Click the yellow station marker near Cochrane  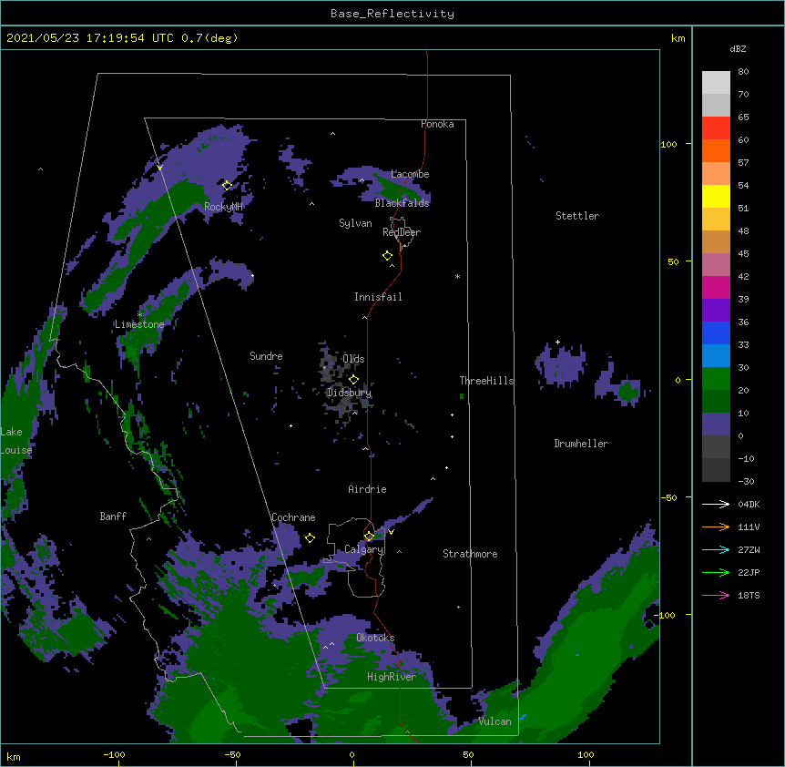coord(310,537)
